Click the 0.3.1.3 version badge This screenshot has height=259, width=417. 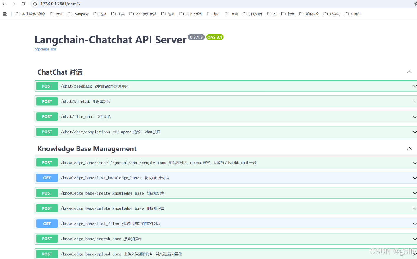(196, 37)
